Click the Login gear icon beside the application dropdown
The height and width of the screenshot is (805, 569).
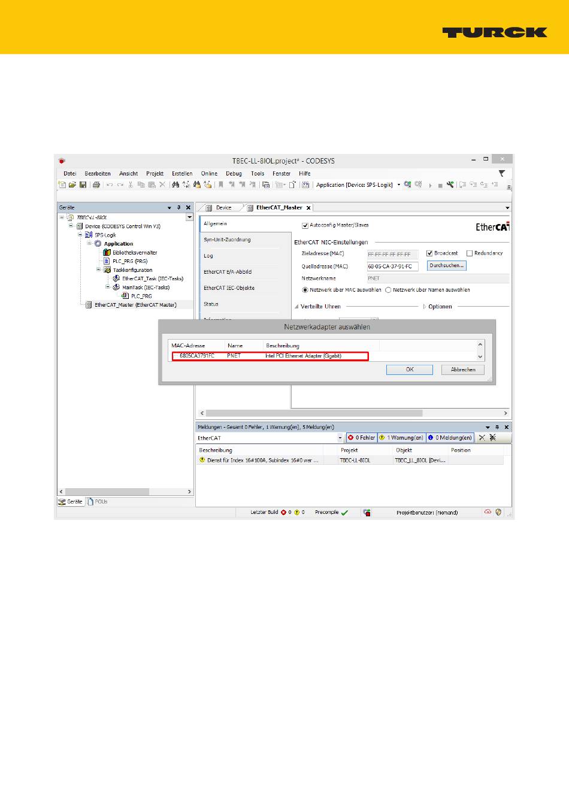(x=407, y=184)
